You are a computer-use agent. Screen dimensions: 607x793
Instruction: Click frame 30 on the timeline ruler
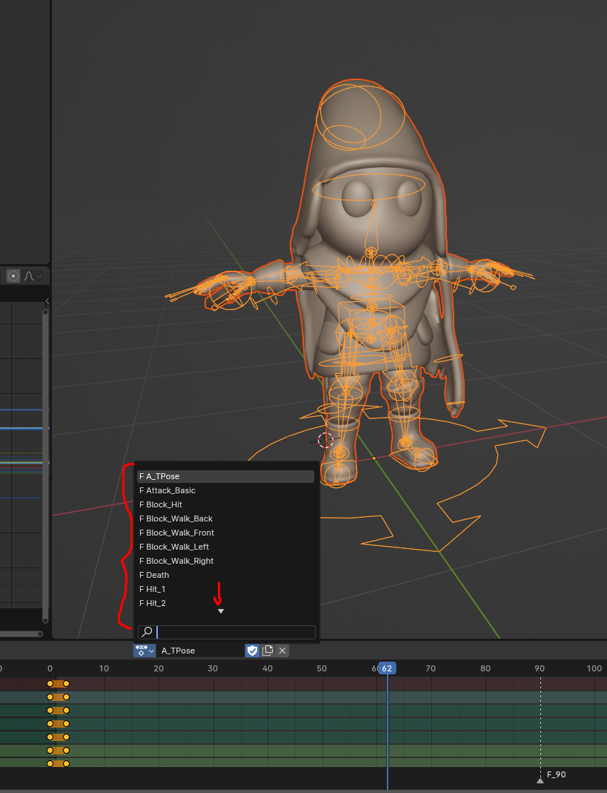pos(213,668)
